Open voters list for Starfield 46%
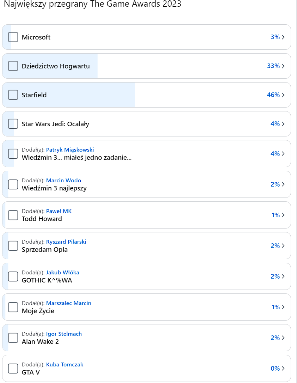297x383 pixels. coord(276,95)
